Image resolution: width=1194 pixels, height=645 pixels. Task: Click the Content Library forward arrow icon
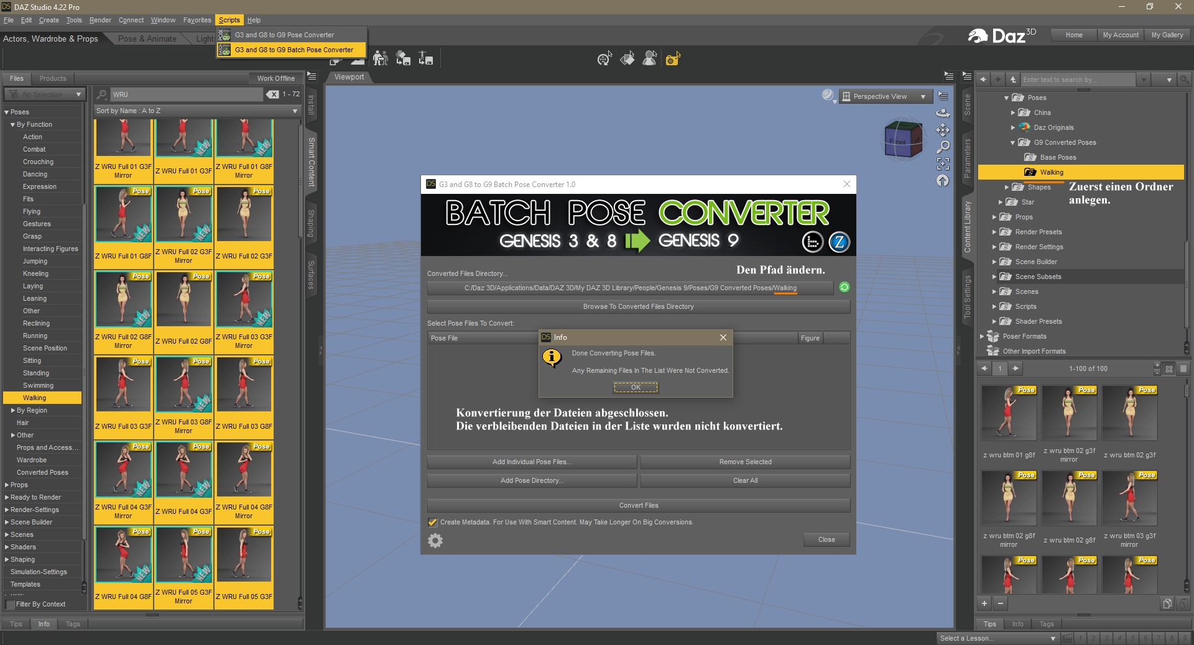[997, 80]
